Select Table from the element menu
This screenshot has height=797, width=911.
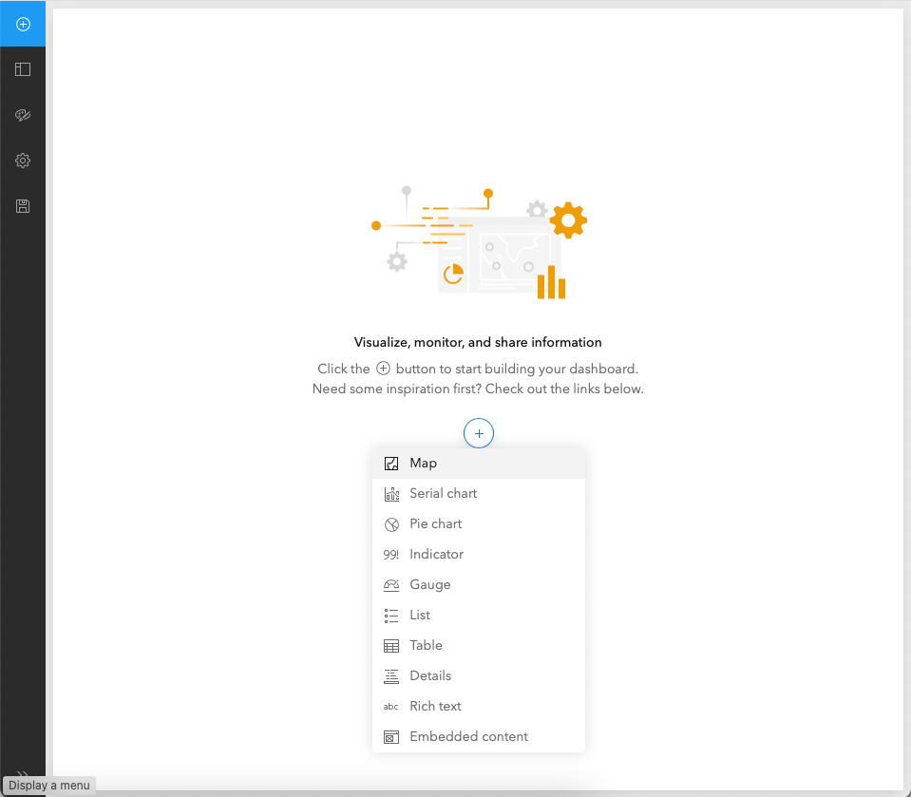click(x=478, y=645)
